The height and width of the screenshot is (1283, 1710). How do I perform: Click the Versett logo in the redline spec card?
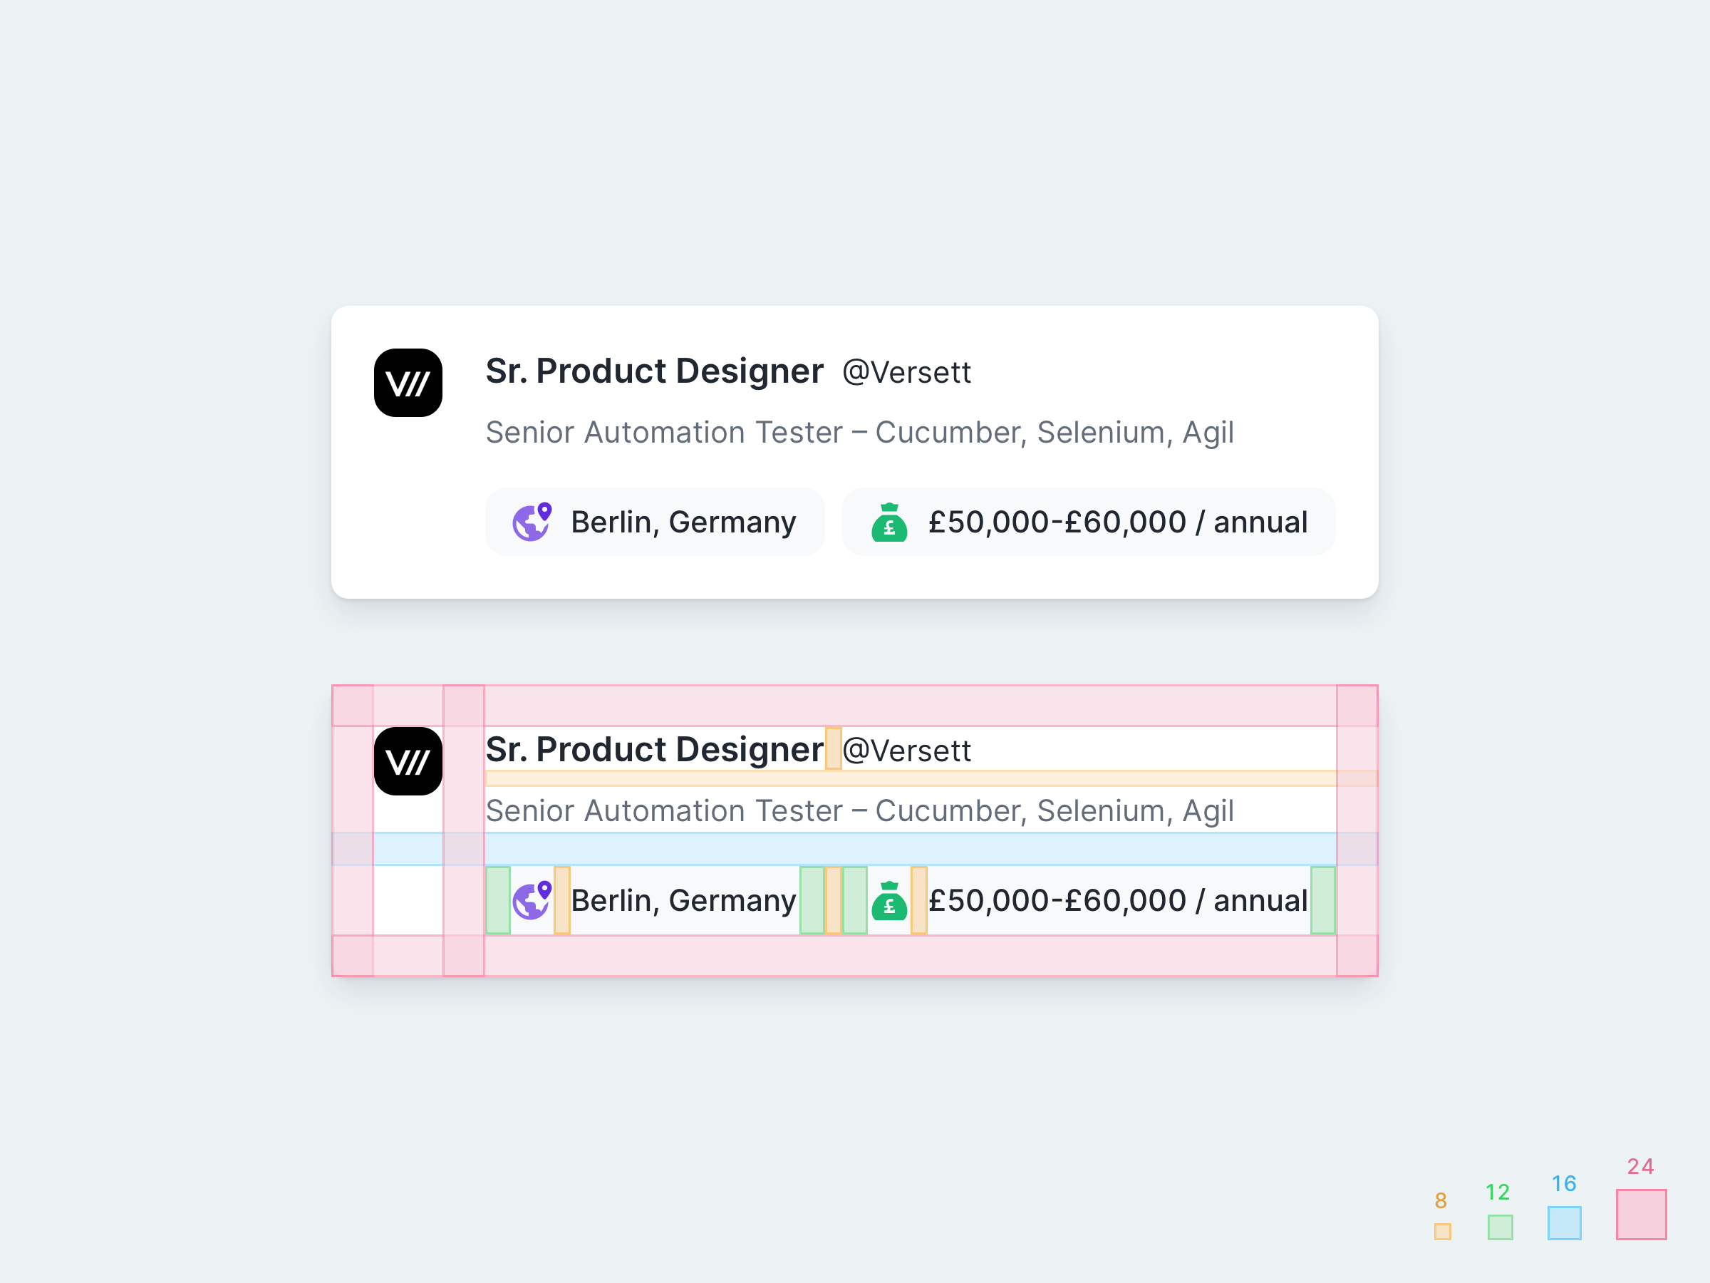coord(408,763)
